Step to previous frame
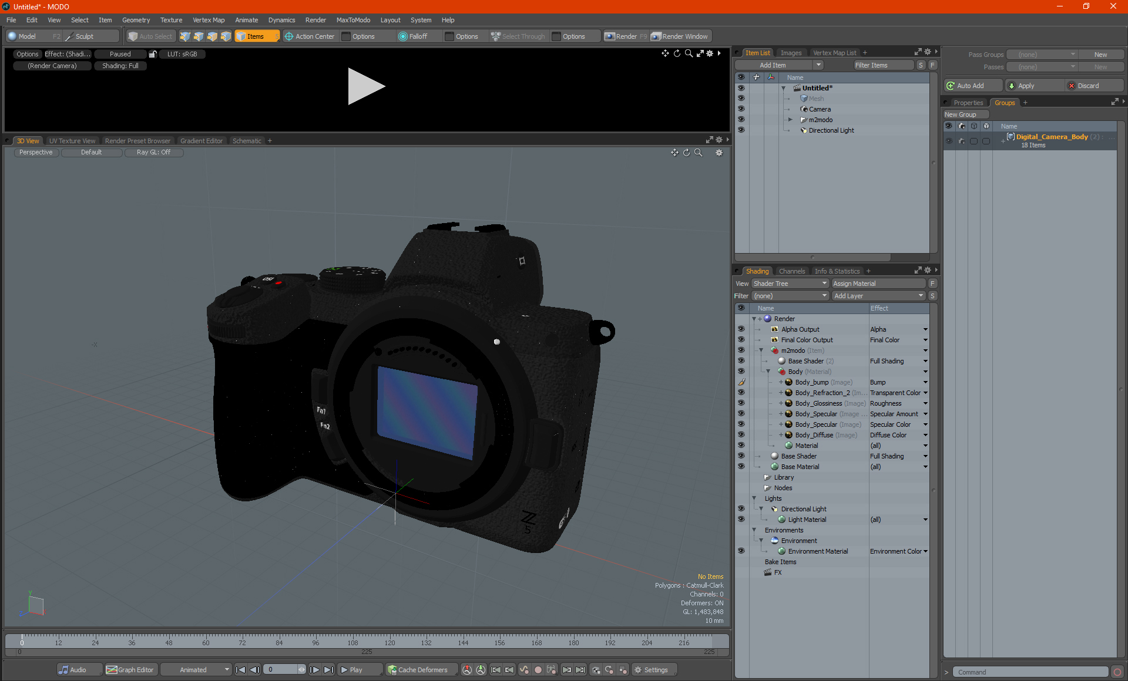This screenshot has width=1128, height=681. coord(254,670)
